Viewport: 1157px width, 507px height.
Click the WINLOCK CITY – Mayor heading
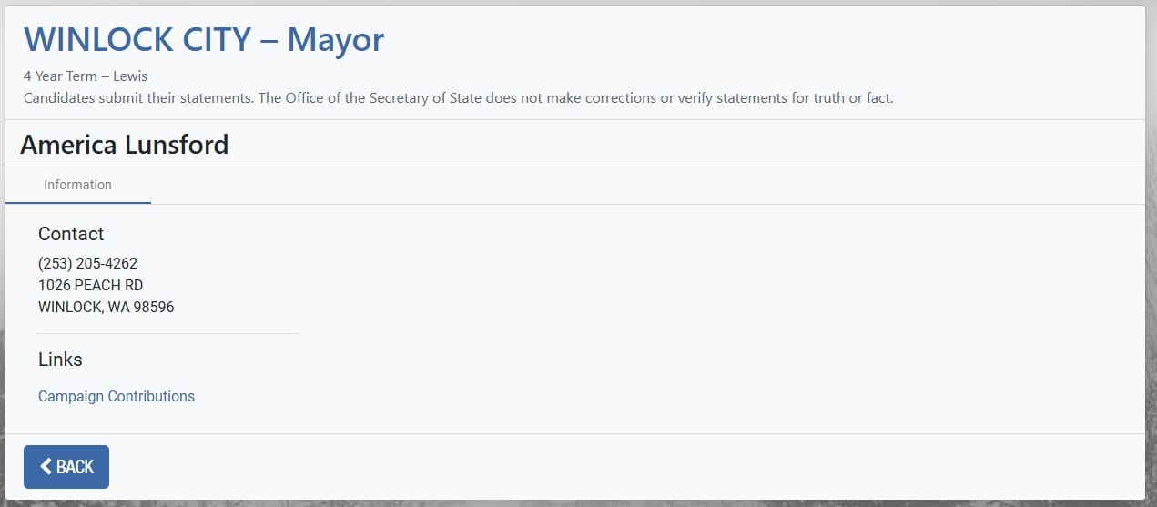pos(204,40)
